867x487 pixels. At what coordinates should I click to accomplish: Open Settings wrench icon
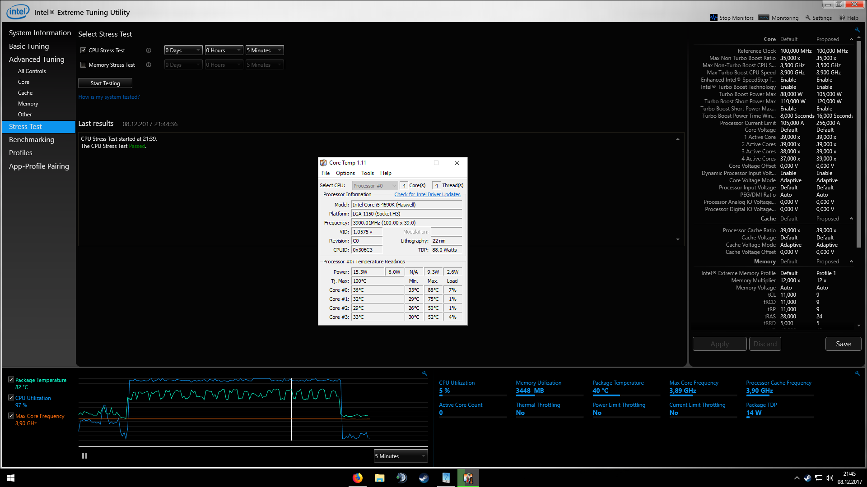click(x=808, y=18)
